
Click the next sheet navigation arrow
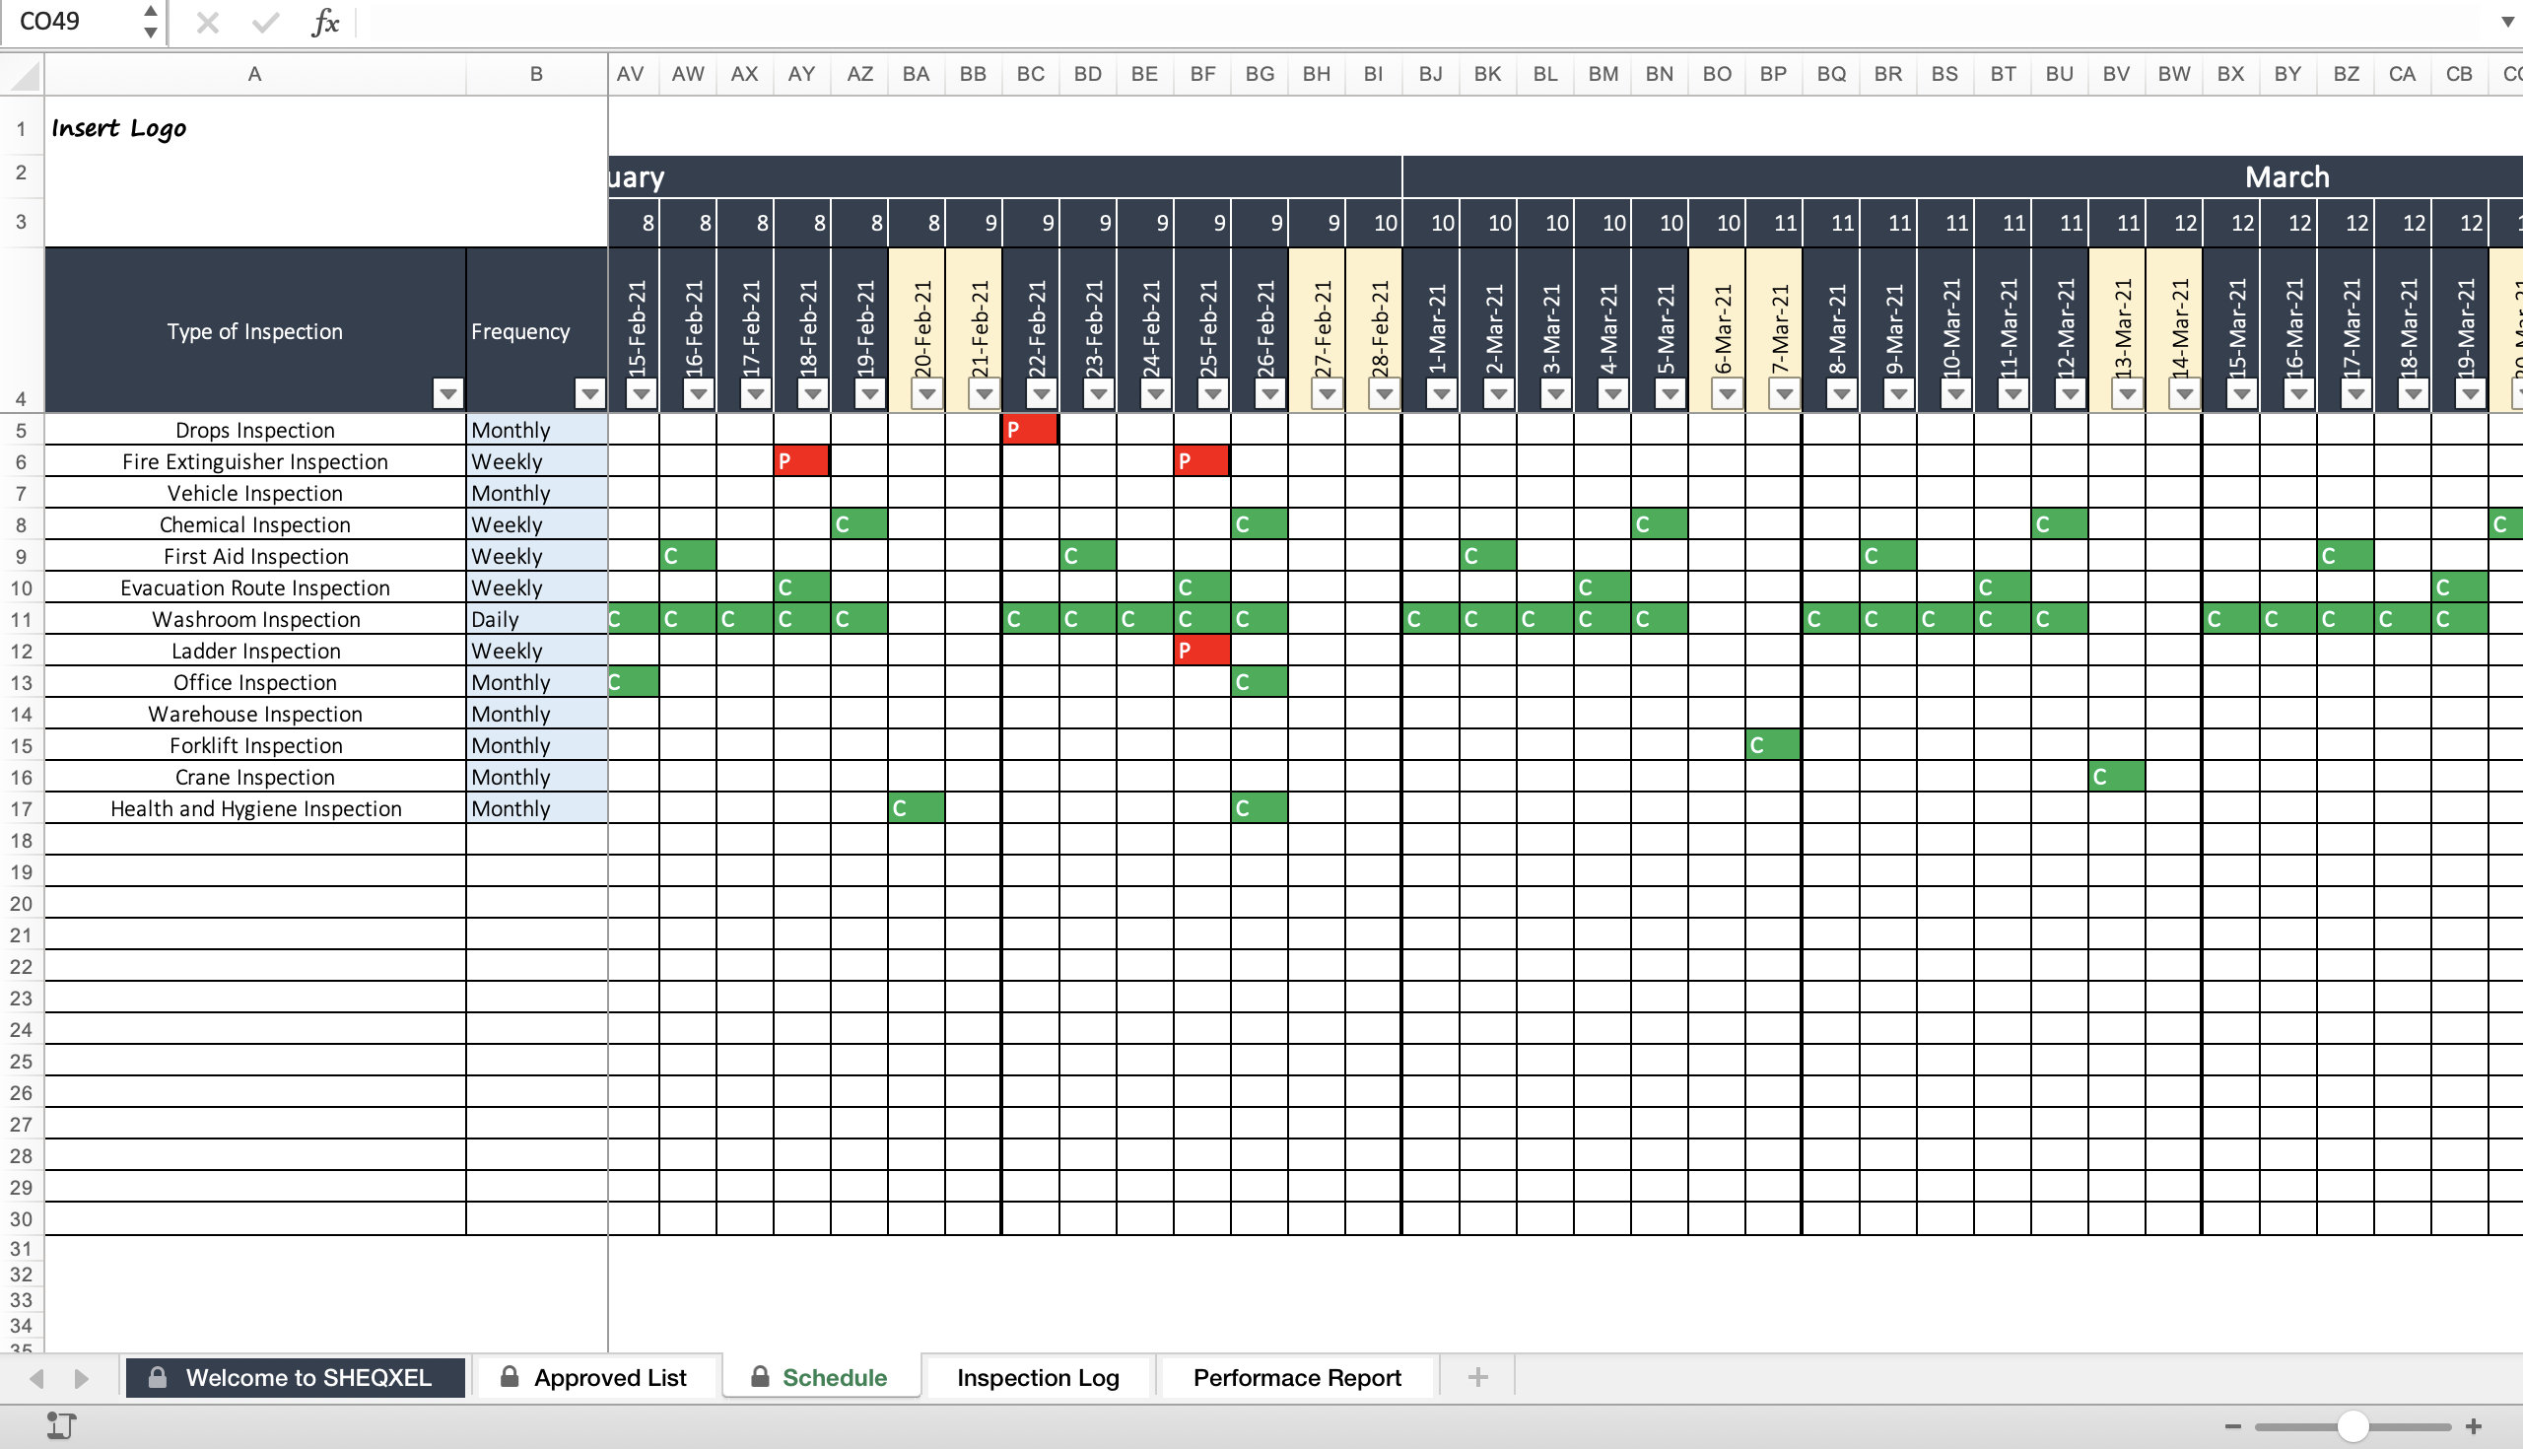tap(82, 1378)
